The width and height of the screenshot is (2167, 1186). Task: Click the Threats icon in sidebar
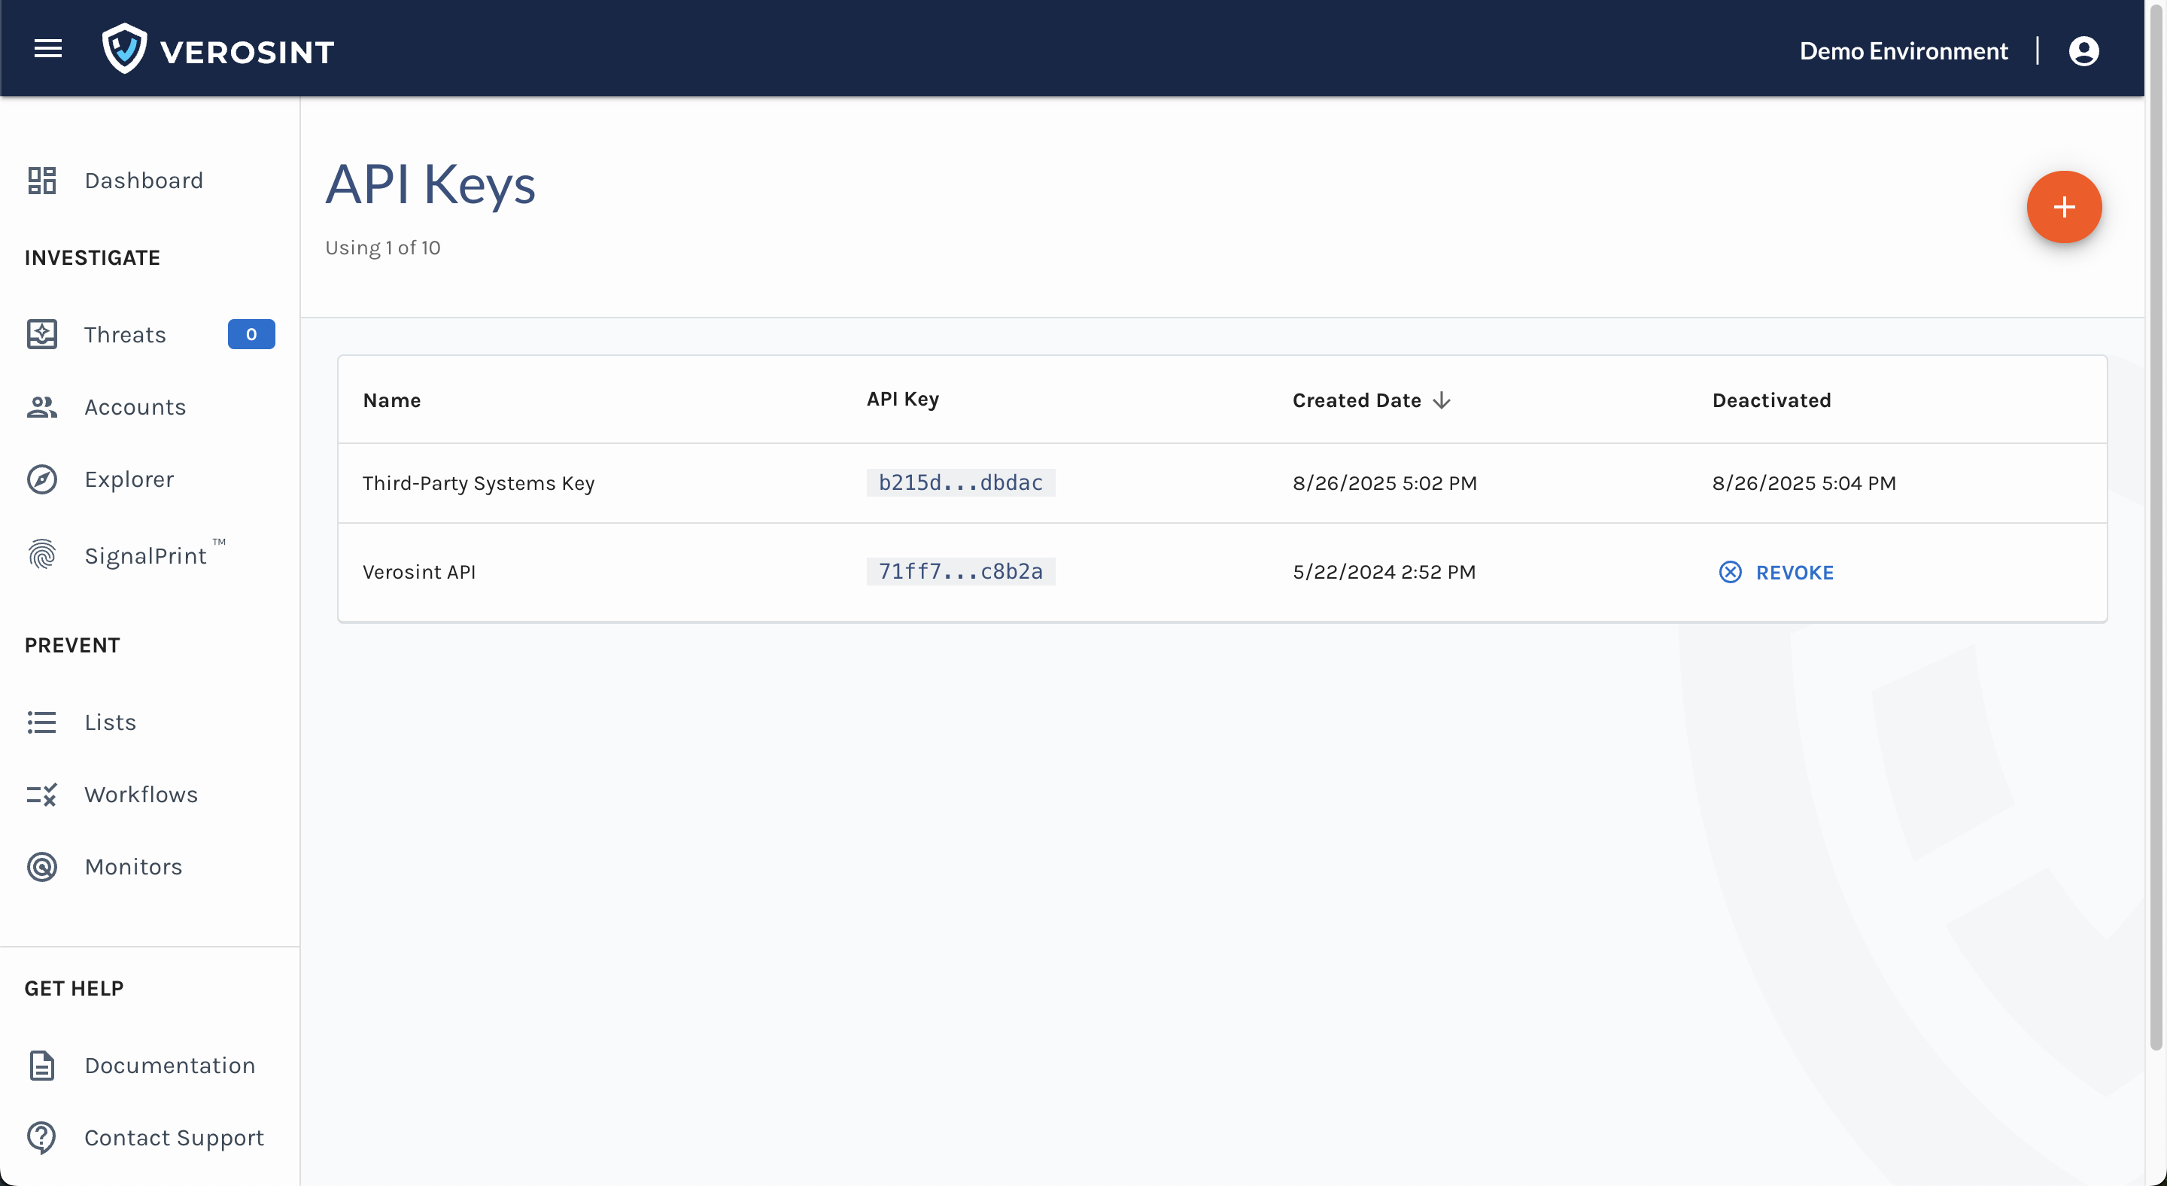(x=42, y=334)
